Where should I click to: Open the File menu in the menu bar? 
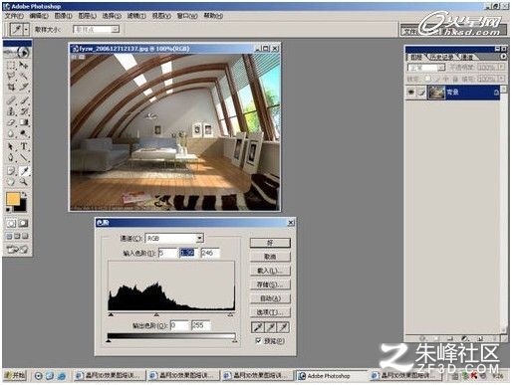14,16
